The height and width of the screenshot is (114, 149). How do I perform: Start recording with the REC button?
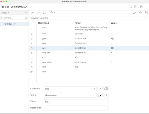pyautogui.click(x=146, y=13)
